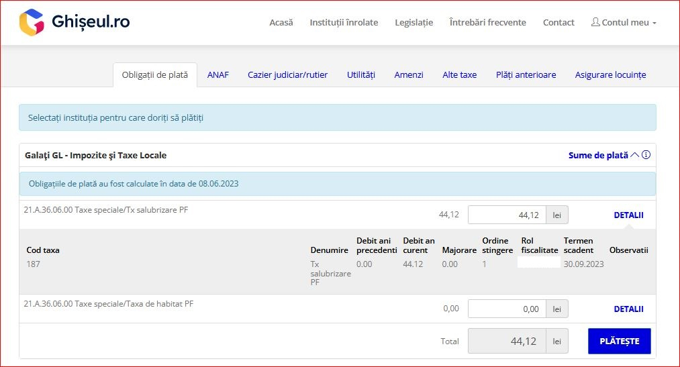
Task: Select the Cazier judiciar/rutier tab
Action: [287, 75]
